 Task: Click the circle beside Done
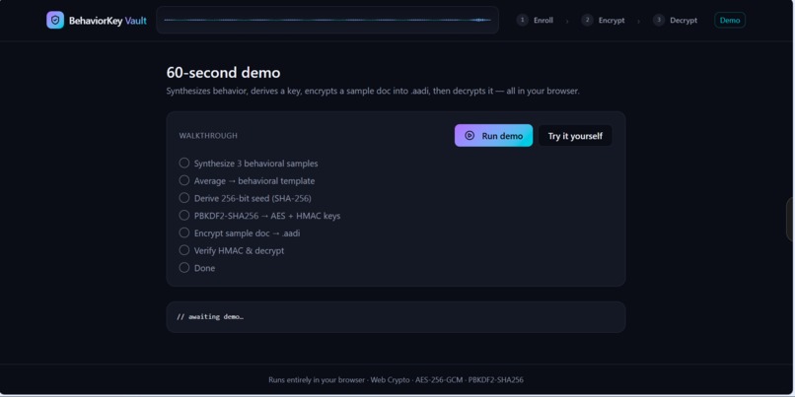pyautogui.click(x=184, y=267)
